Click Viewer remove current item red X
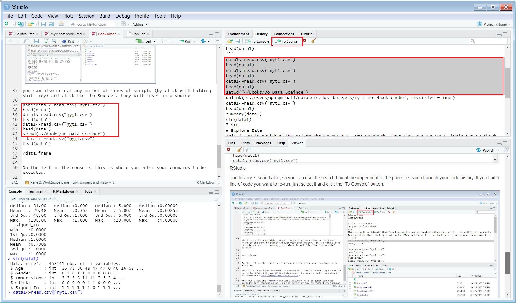 point(228,150)
